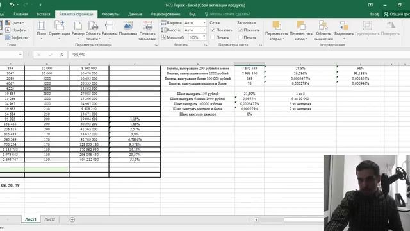Toggle Заголовки Печать checkbox
The height and width of the screenshot is (231, 410).
[240, 37]
